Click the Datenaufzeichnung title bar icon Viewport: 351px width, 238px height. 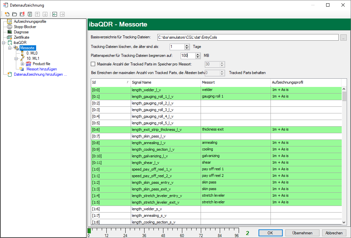tap(5, 5)
